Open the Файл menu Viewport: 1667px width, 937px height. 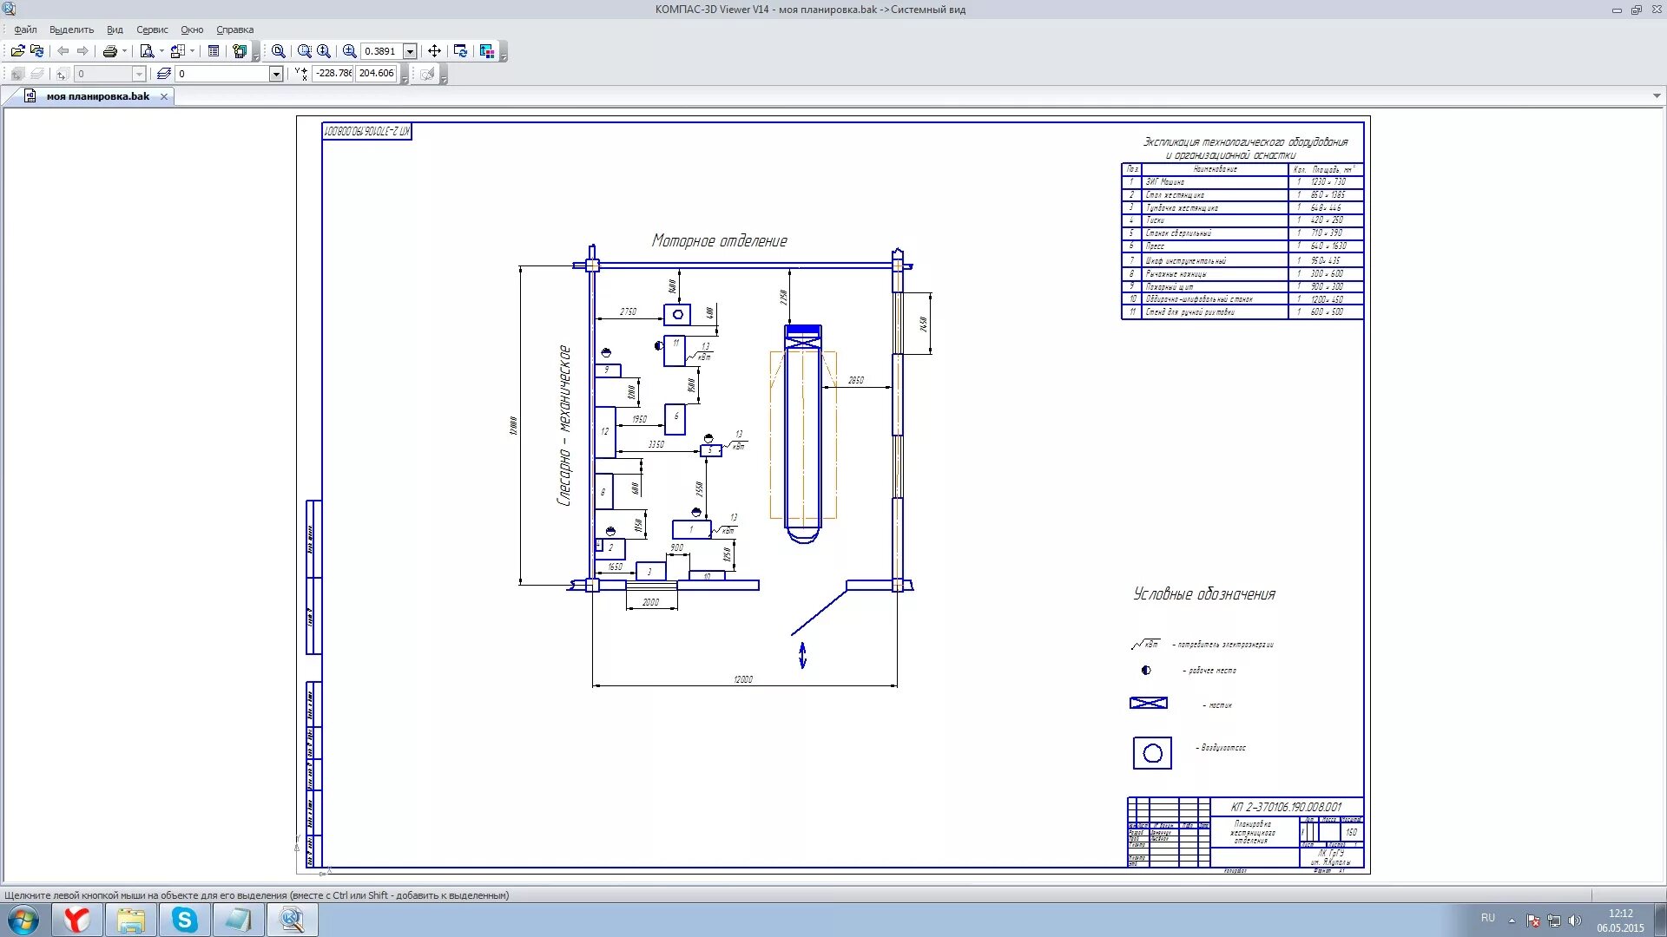point(25,29)
